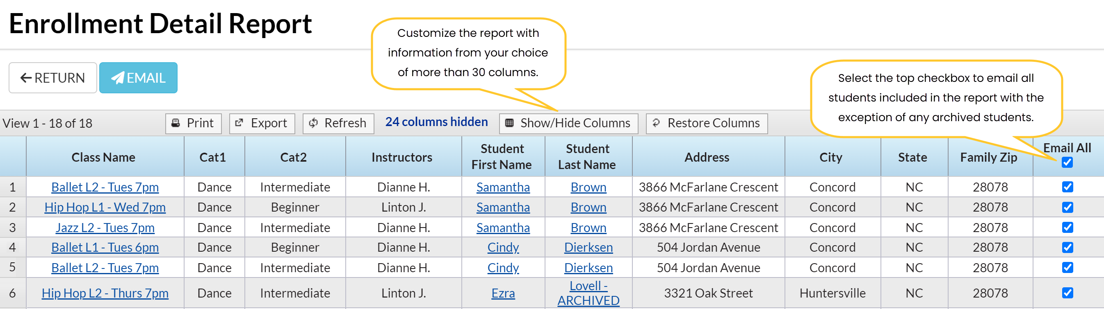The height and width of the screenshot is (309, 1104).
Task: Toggle the Email All header checkbox
Action: [x=1067, y=162]
